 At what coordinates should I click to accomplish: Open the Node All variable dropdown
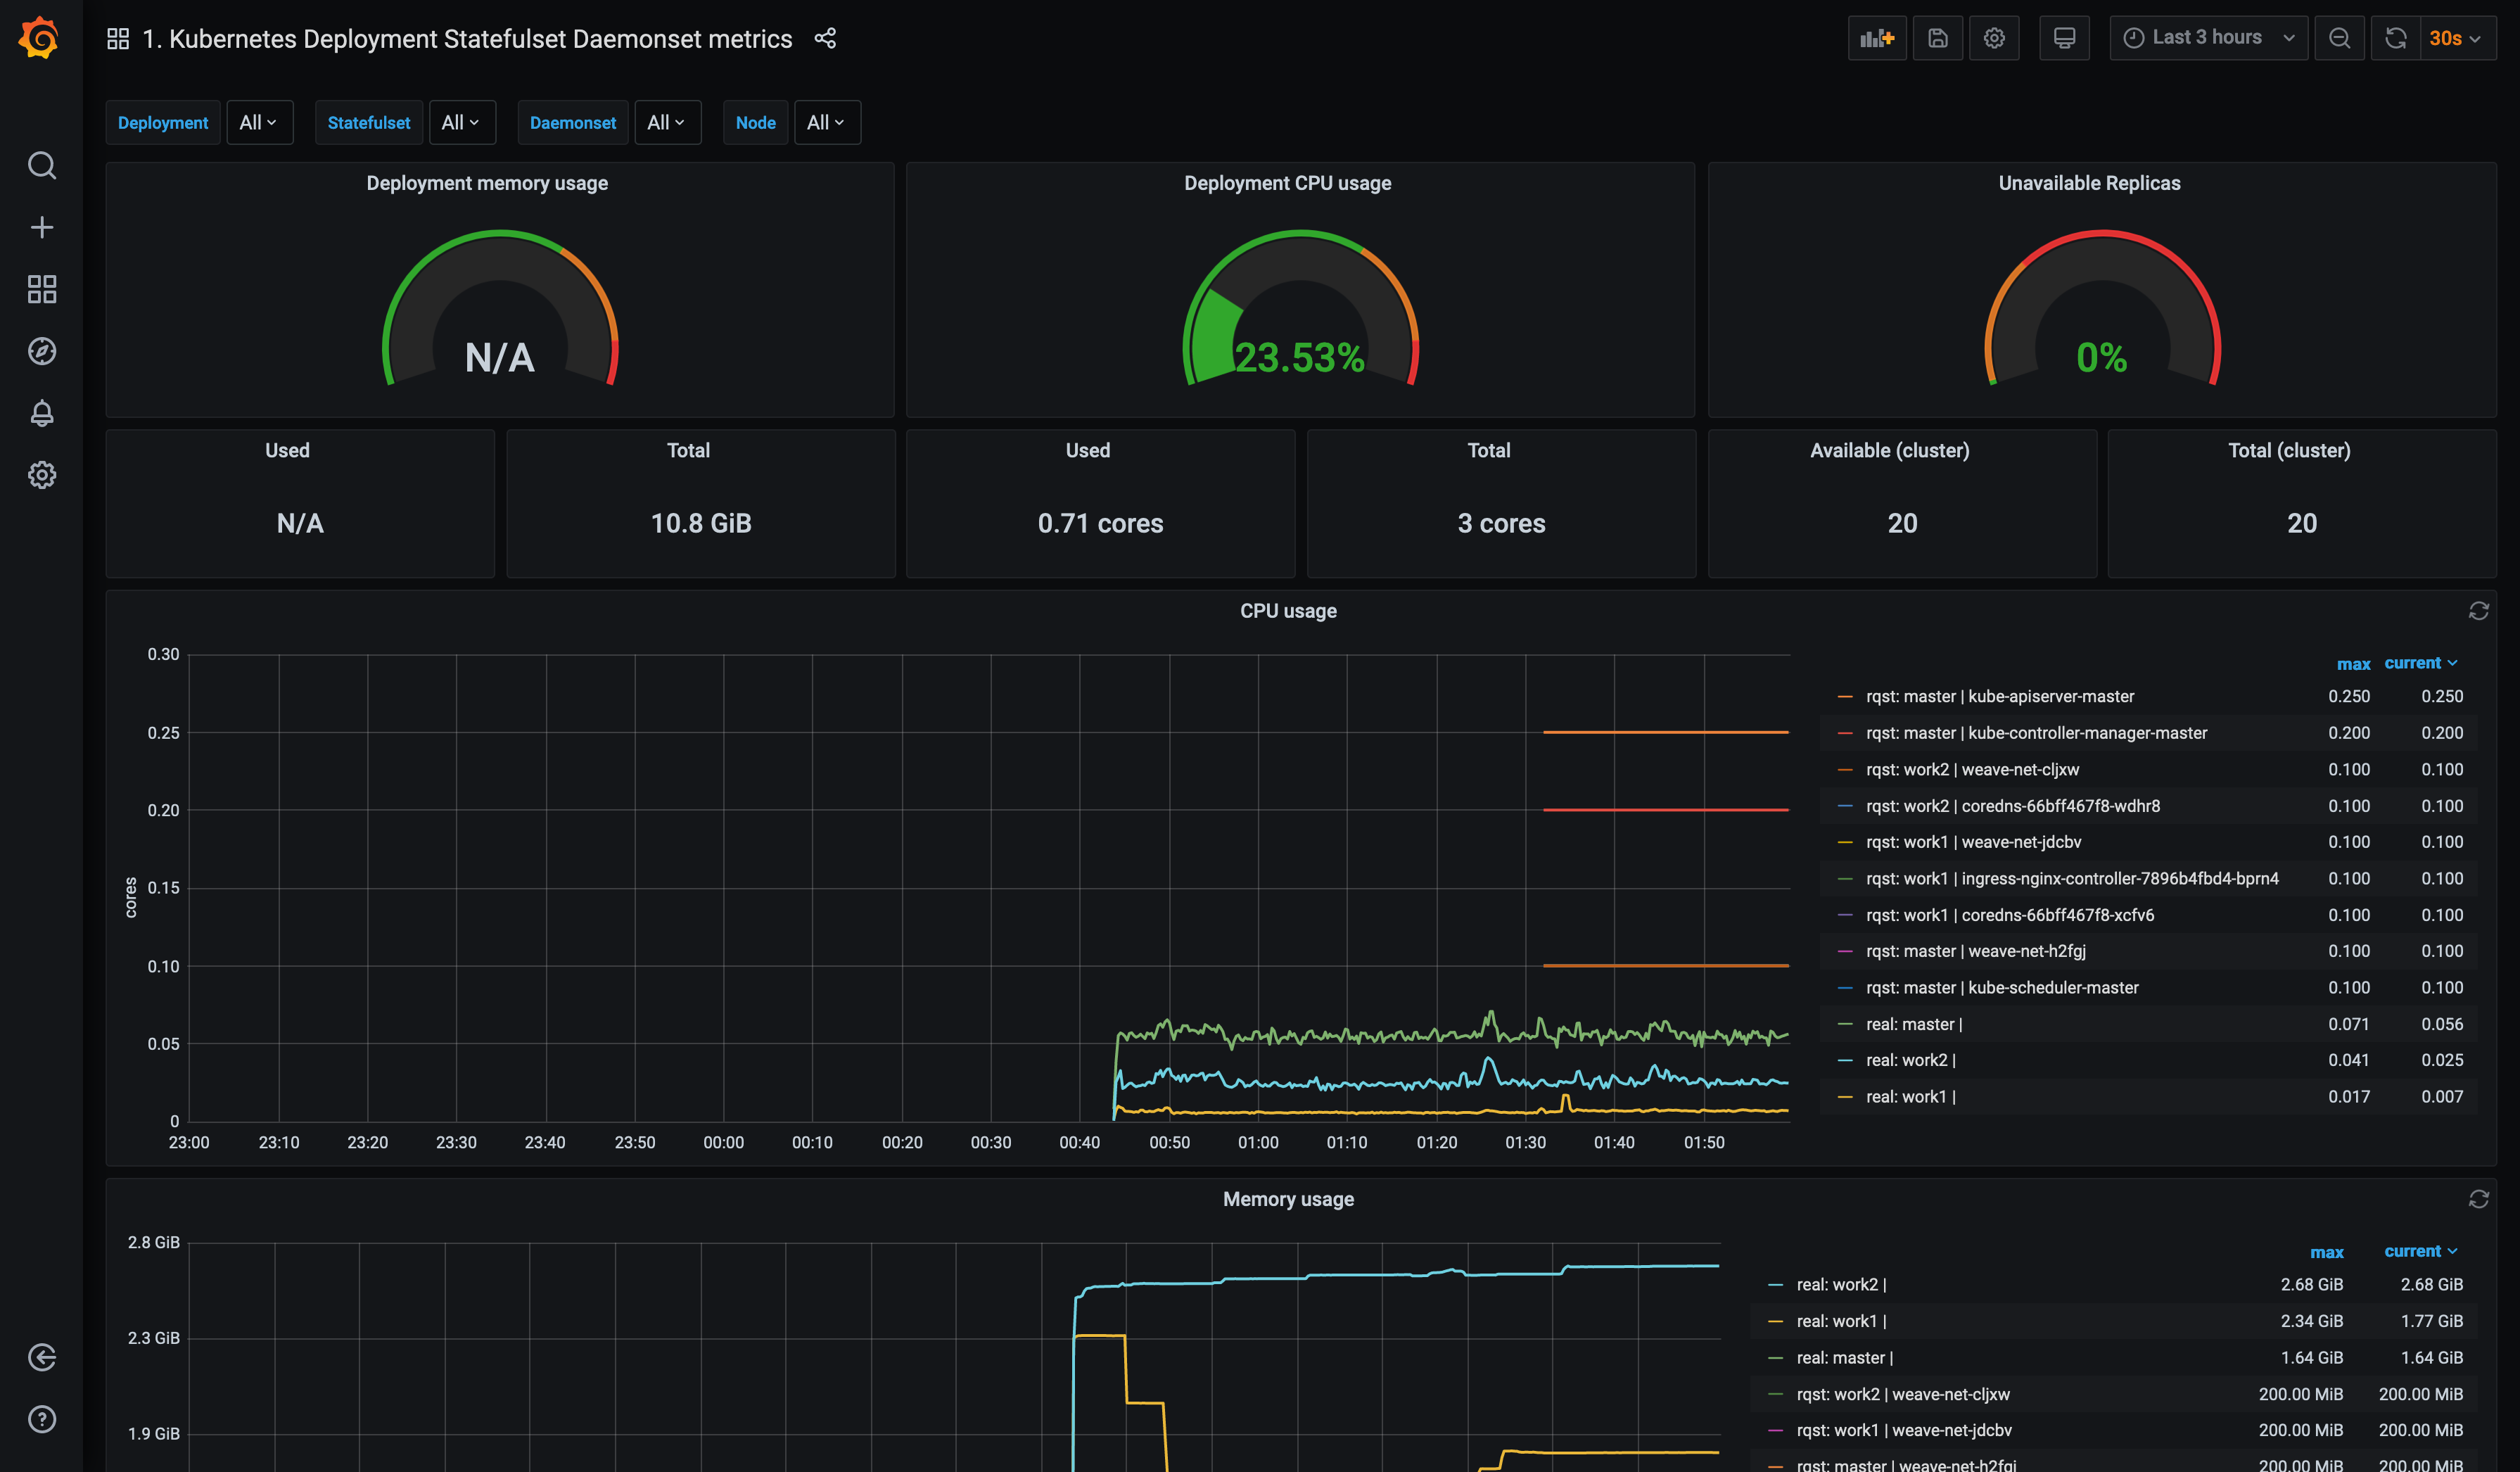(x=827, y=122)
